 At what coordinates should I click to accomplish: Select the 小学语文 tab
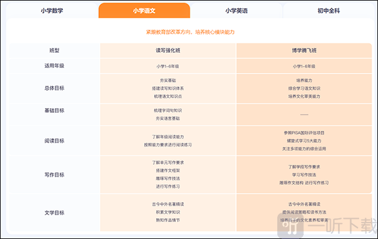tap(144, 11)
